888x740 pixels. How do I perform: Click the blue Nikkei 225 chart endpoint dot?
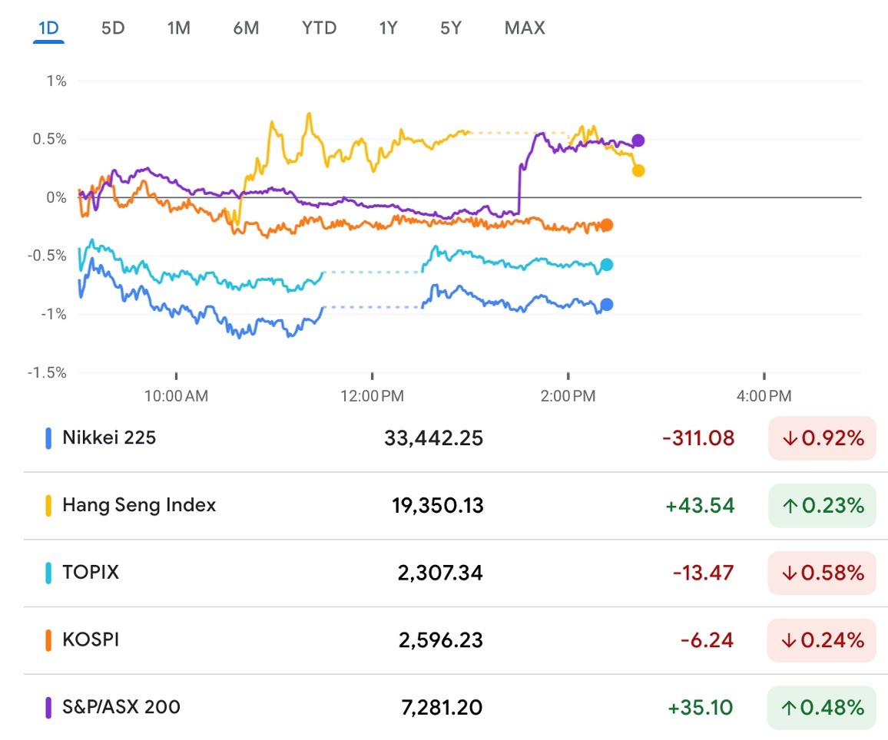[607, 305]
